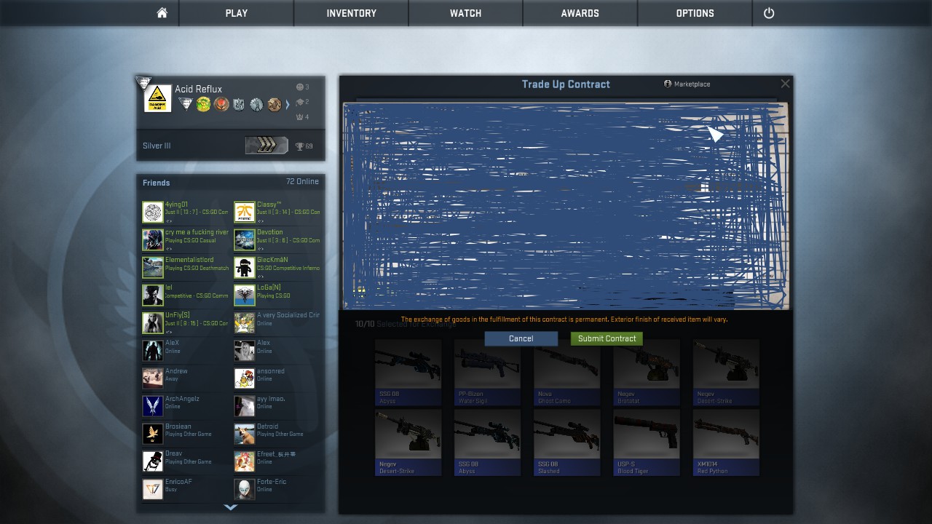The image size is (932, 524).
Task: Select the Nova Ghost Camo item
Action: (x=567, y=373)
